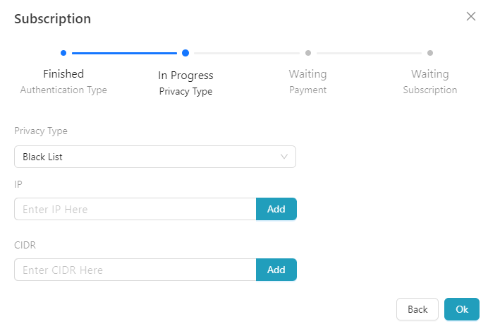This screenshot has width=488, height=324.
Task: Click the blue completed progress line
Action: click(x=124, y=52)
